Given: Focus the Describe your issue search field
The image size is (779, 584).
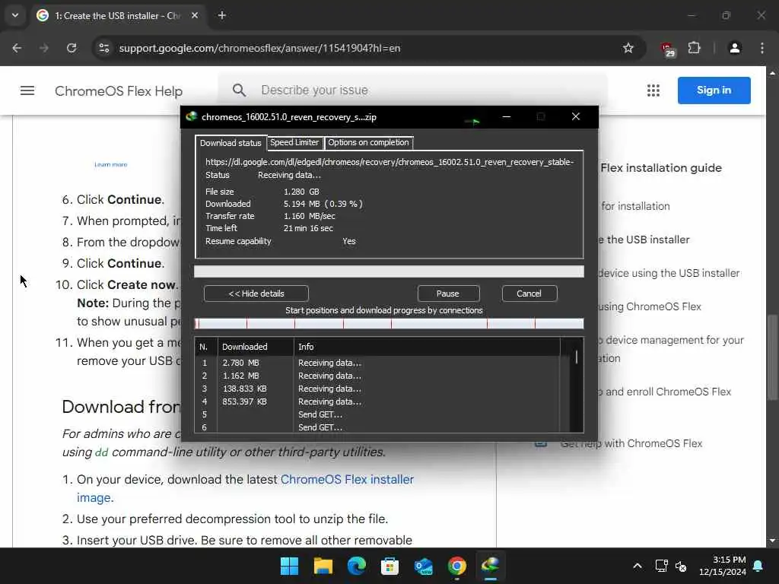Looking at the screenshot, I should 412,90.
